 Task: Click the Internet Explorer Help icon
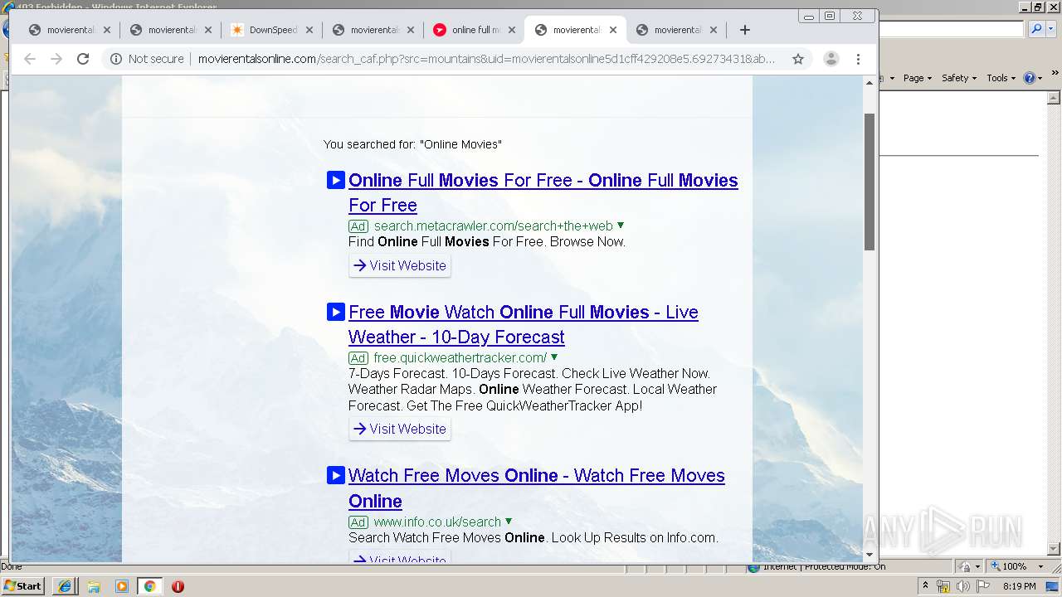1030,77
